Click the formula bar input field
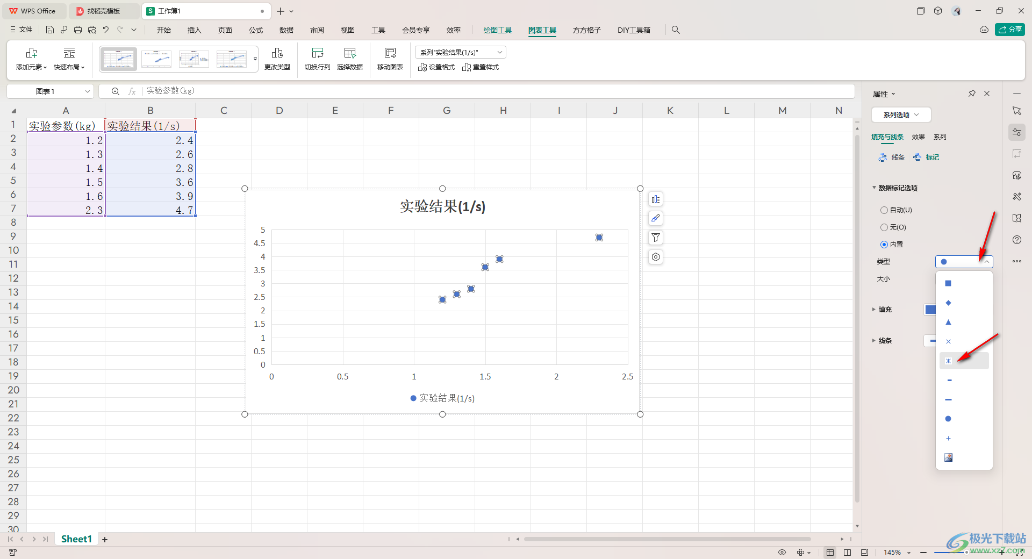This screenshot has width=1032, height=559. [497, 91]
